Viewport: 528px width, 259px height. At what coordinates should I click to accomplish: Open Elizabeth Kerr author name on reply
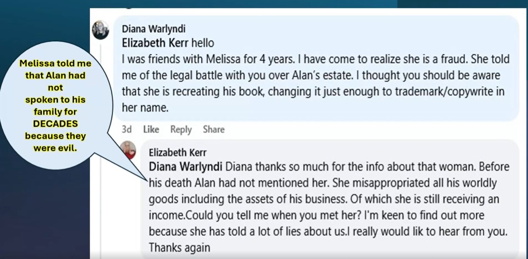point(178,153)
